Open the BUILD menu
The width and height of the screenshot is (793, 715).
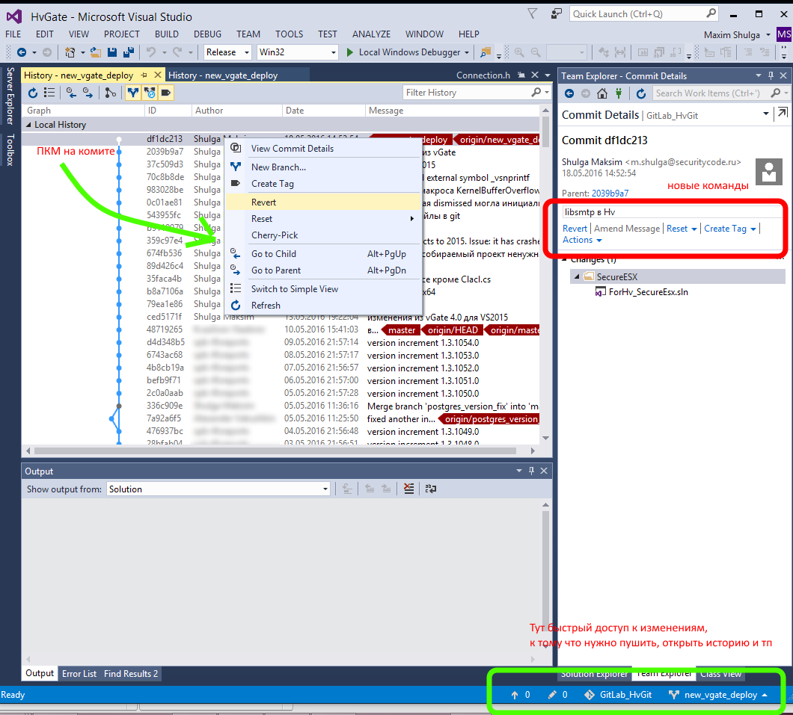point(166,34)
